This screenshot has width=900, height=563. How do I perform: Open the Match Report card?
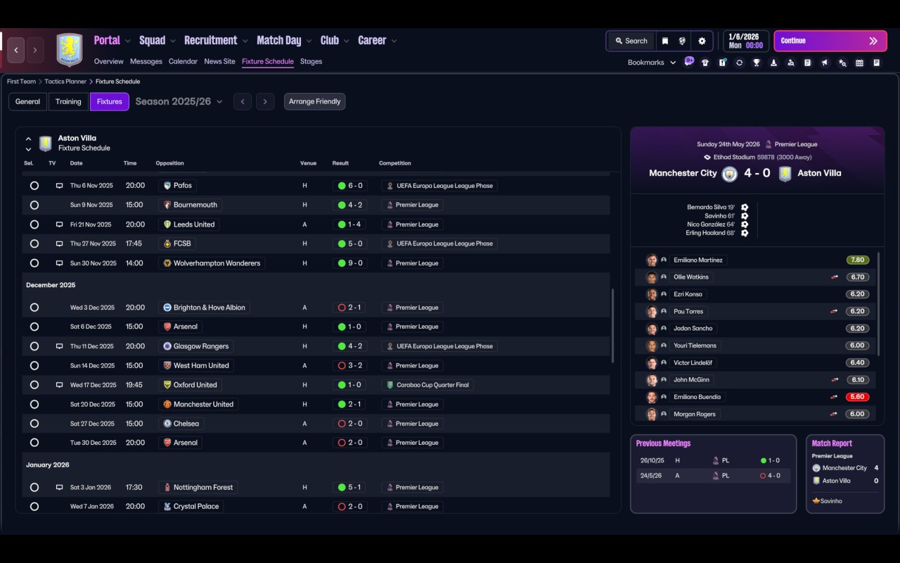845,474
